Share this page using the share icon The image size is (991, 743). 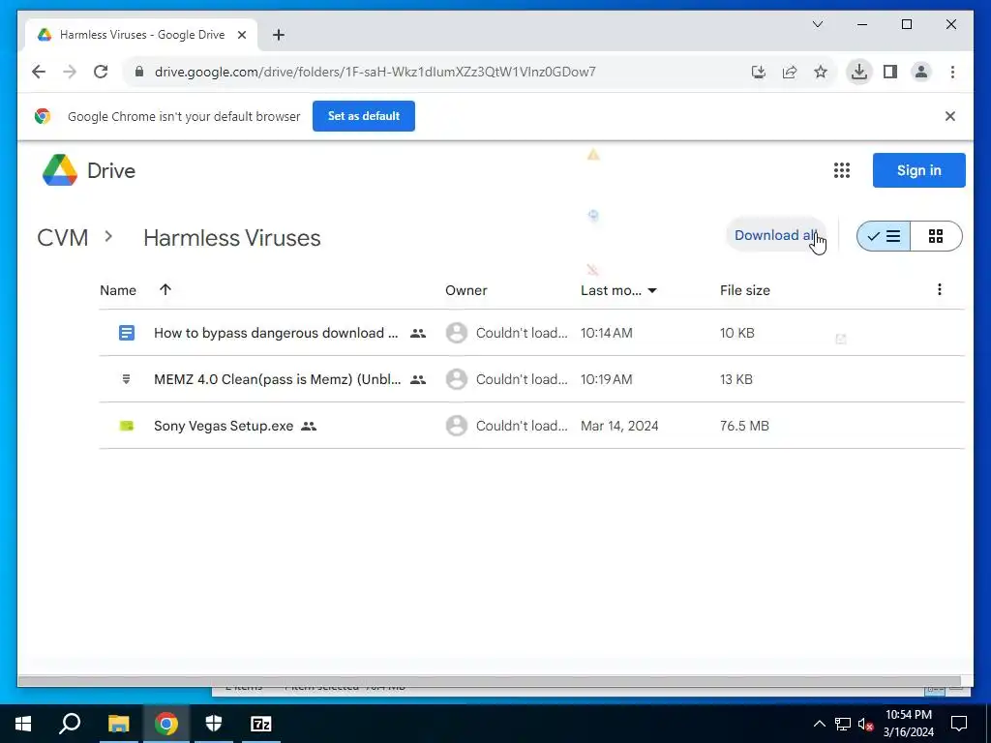[x=790, y=72]
